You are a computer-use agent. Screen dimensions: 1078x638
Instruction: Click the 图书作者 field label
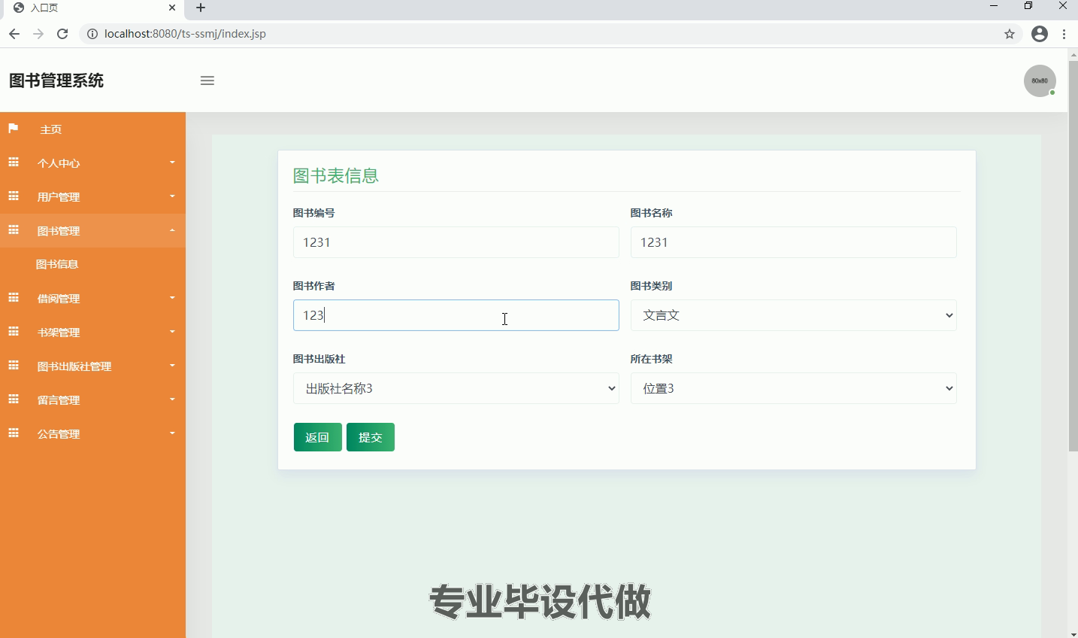click(x=313, y=286)
